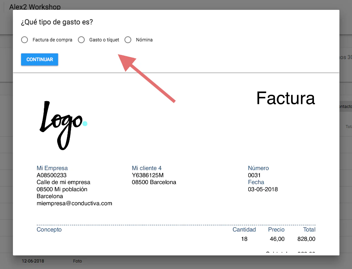The width and height of the screenshot is (352, 269).
Task: Select the Factura de compra radio button
Action: (x=24, y=40)
